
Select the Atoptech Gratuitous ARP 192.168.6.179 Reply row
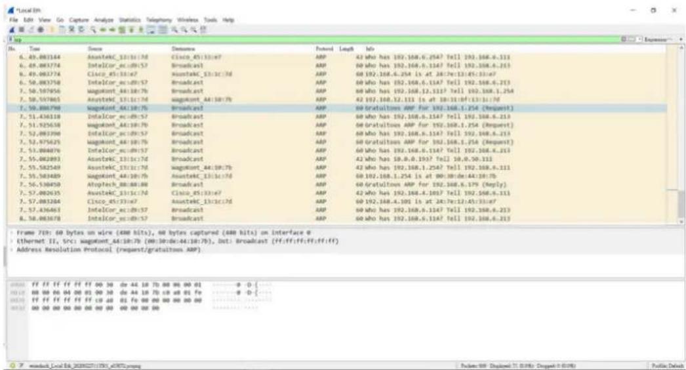(x=336, y=184)
